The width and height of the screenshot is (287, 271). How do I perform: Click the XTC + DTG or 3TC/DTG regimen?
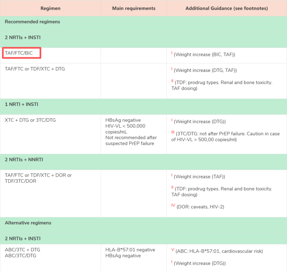point(30,120)
